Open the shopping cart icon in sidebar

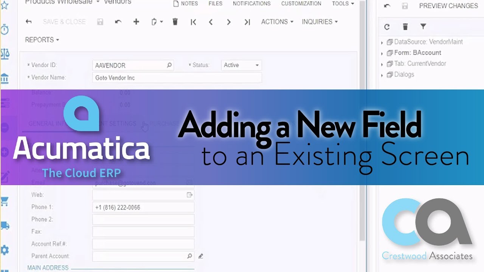5,202
